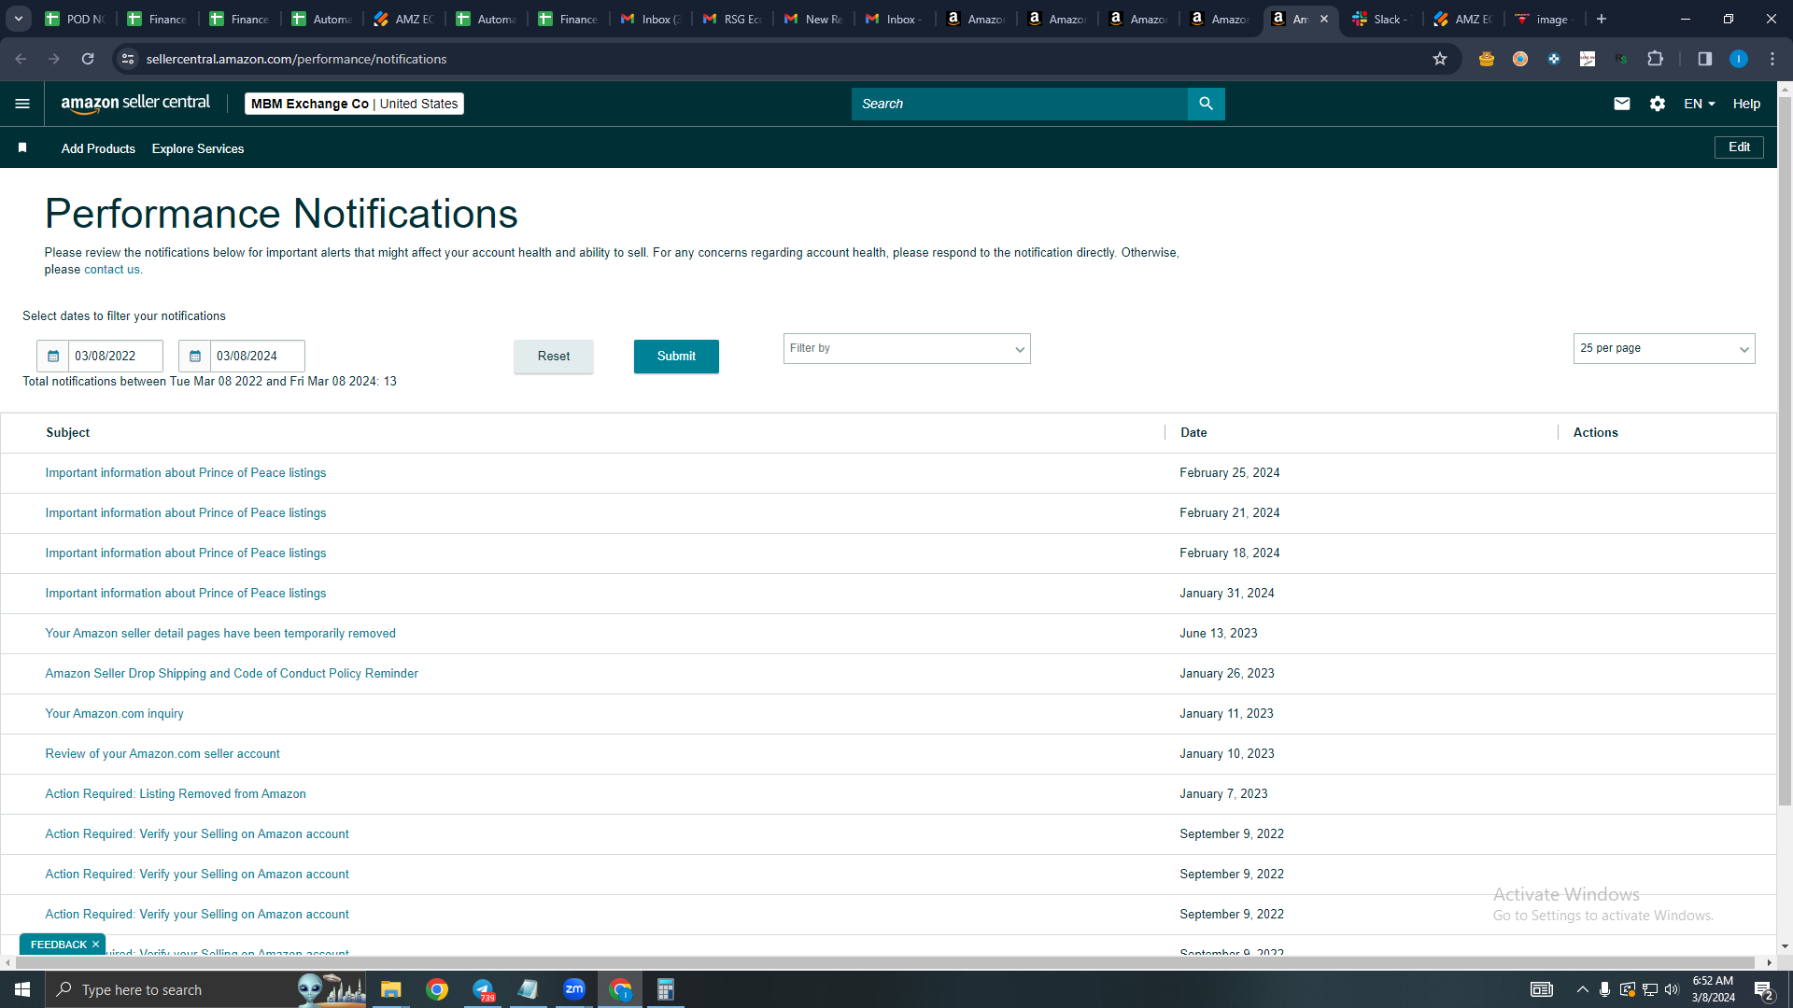
Task: Open the Windows Start menu
Action: pyautogui.click(x=22, y=989)
